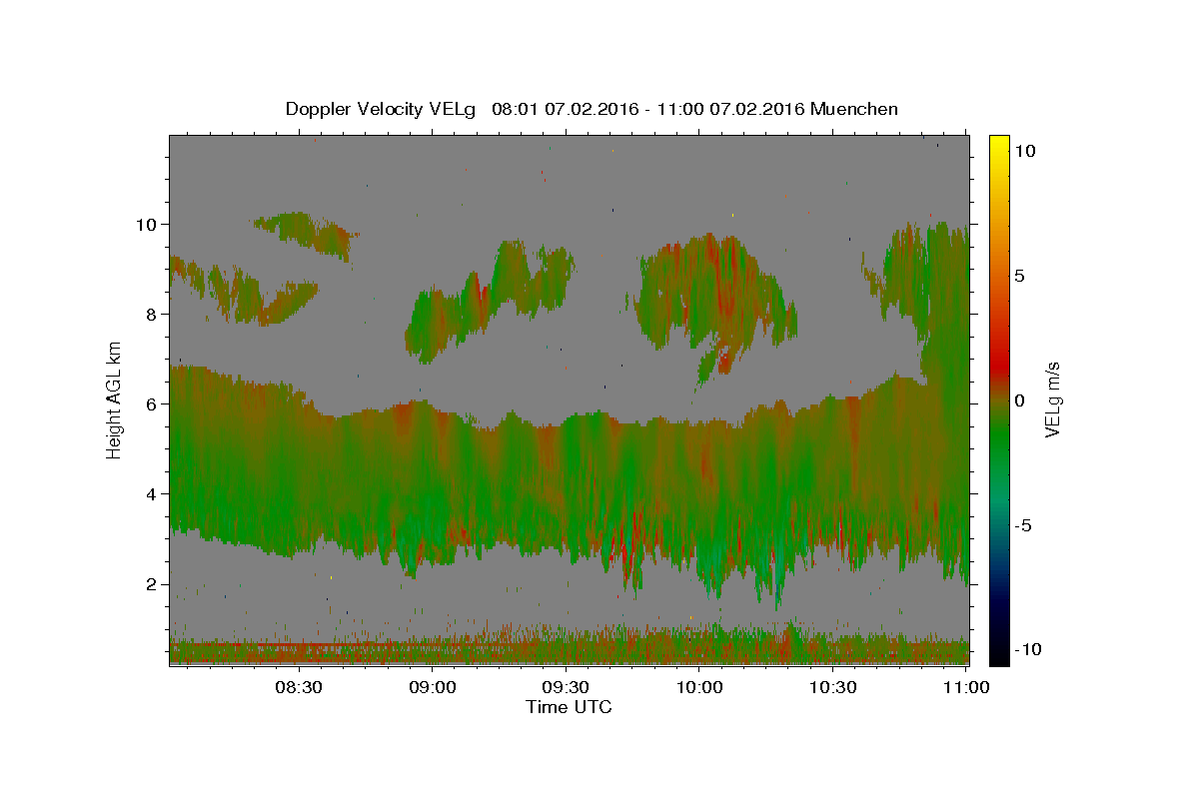Screen dimensions: 1199x799
Task: Click the 08:30 time axis label
Action: [x=298, y=688]
